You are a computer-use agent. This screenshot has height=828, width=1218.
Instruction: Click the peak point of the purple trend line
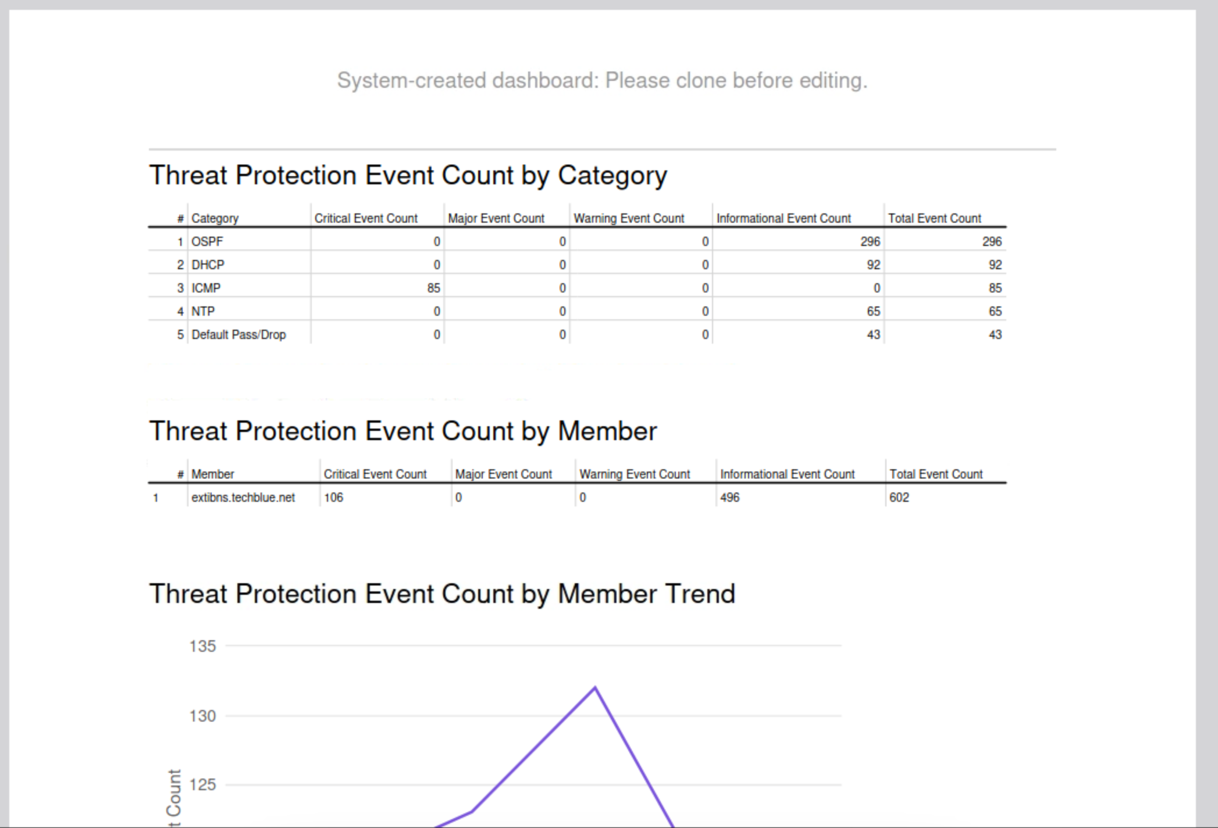click(594, 688)
